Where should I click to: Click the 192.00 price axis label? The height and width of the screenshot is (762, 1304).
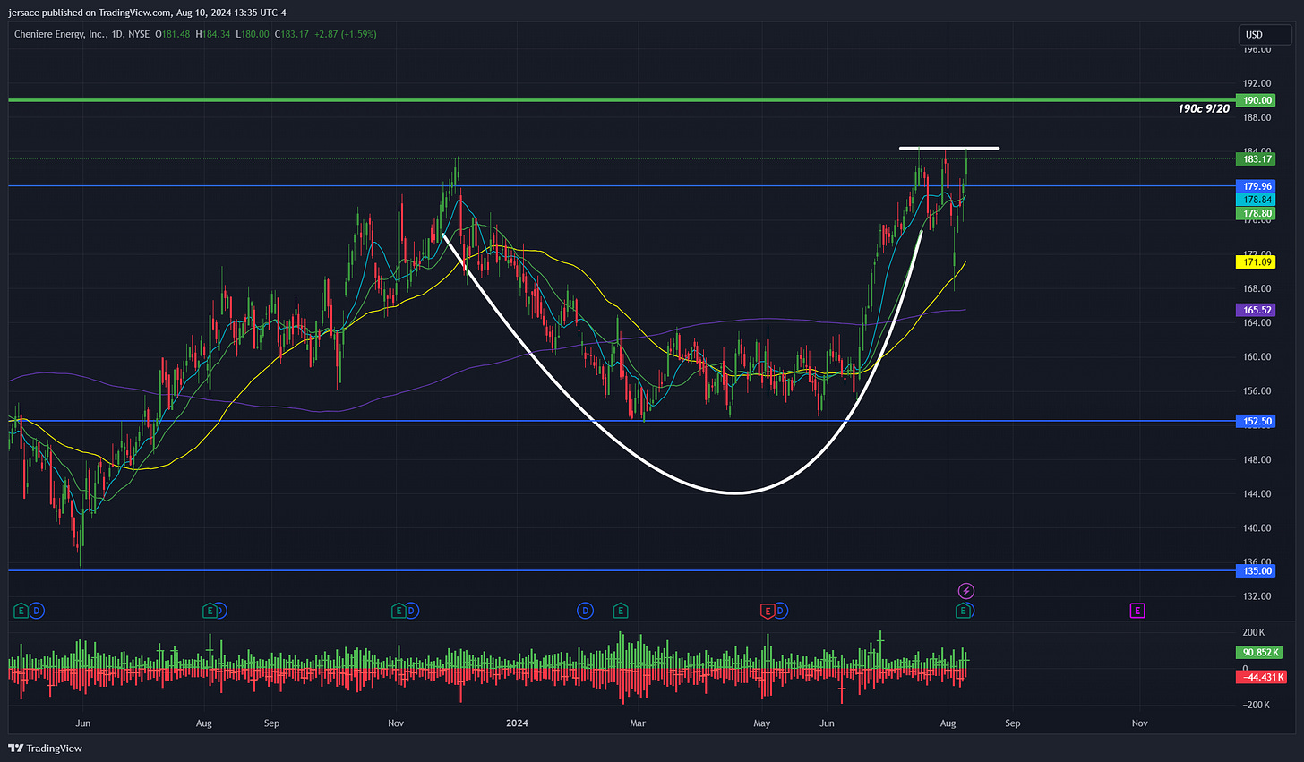(x=1257, y=83)
